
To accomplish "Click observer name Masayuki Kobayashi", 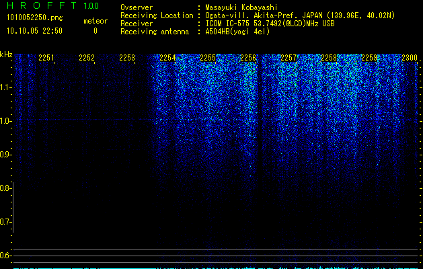I will click(x=241, y=7).
